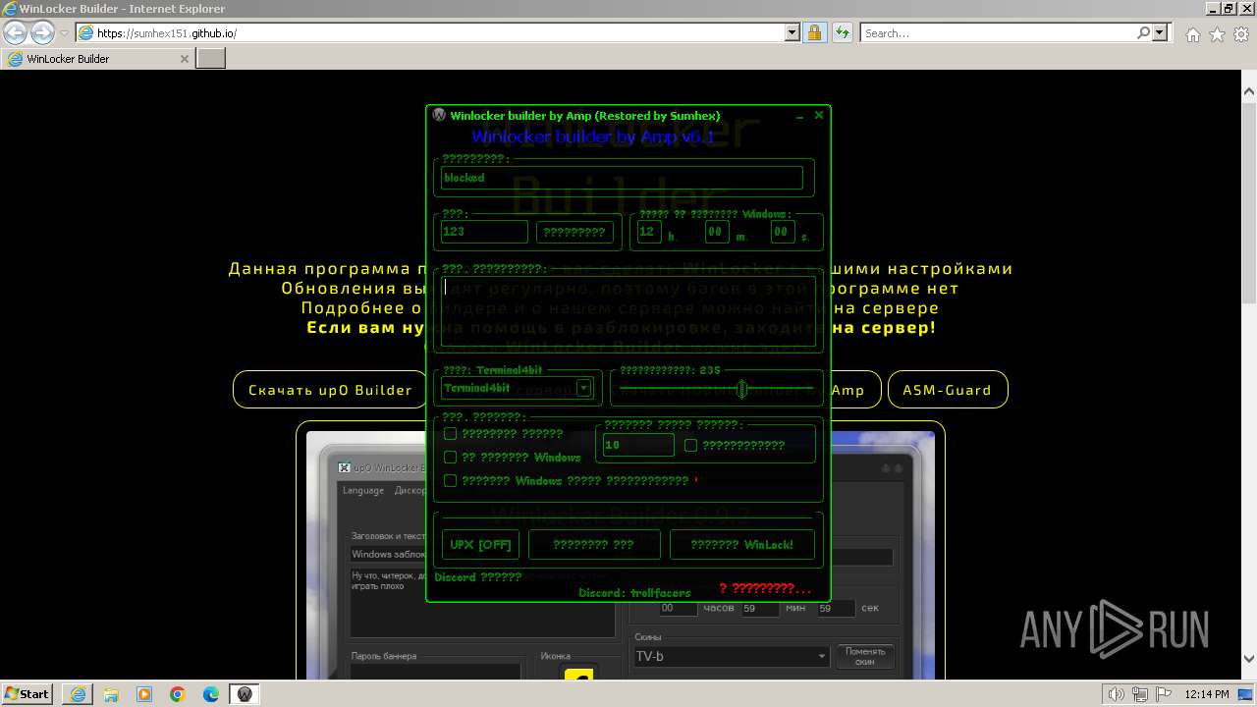Click the 'Скачать upO Builder' webpage button

click(x=330, y=390)
